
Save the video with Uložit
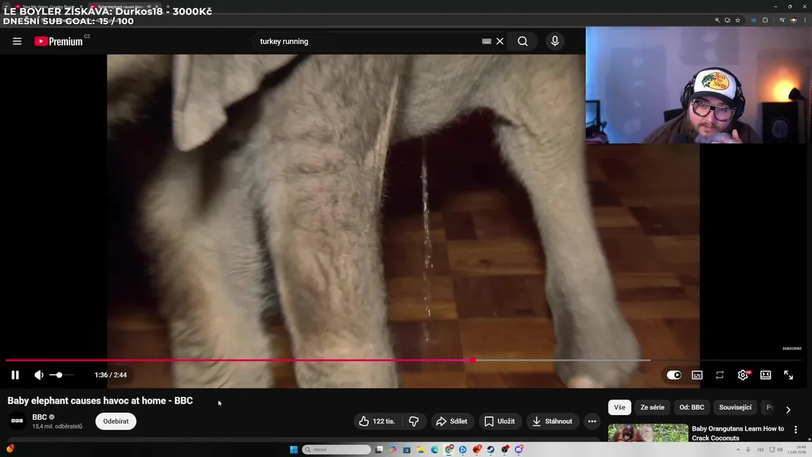(x=499, y=421)
